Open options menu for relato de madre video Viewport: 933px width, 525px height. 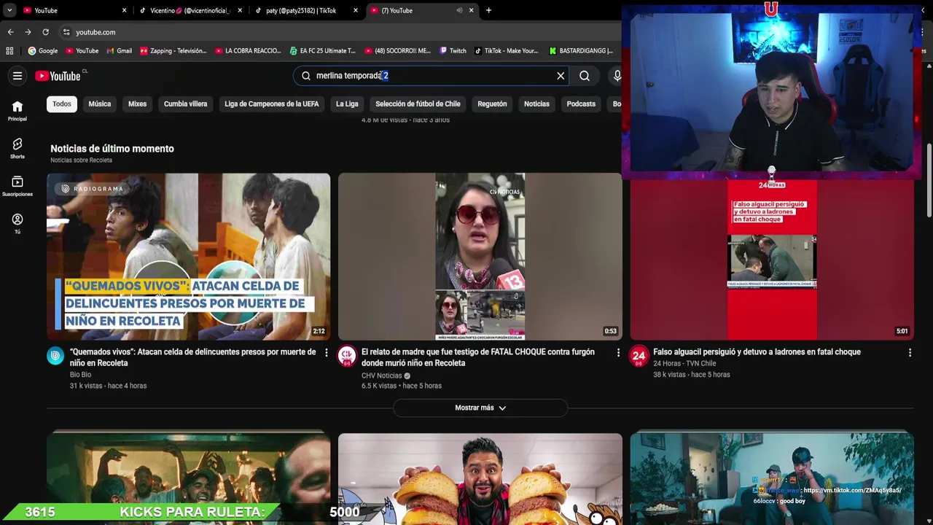[618, 353]
